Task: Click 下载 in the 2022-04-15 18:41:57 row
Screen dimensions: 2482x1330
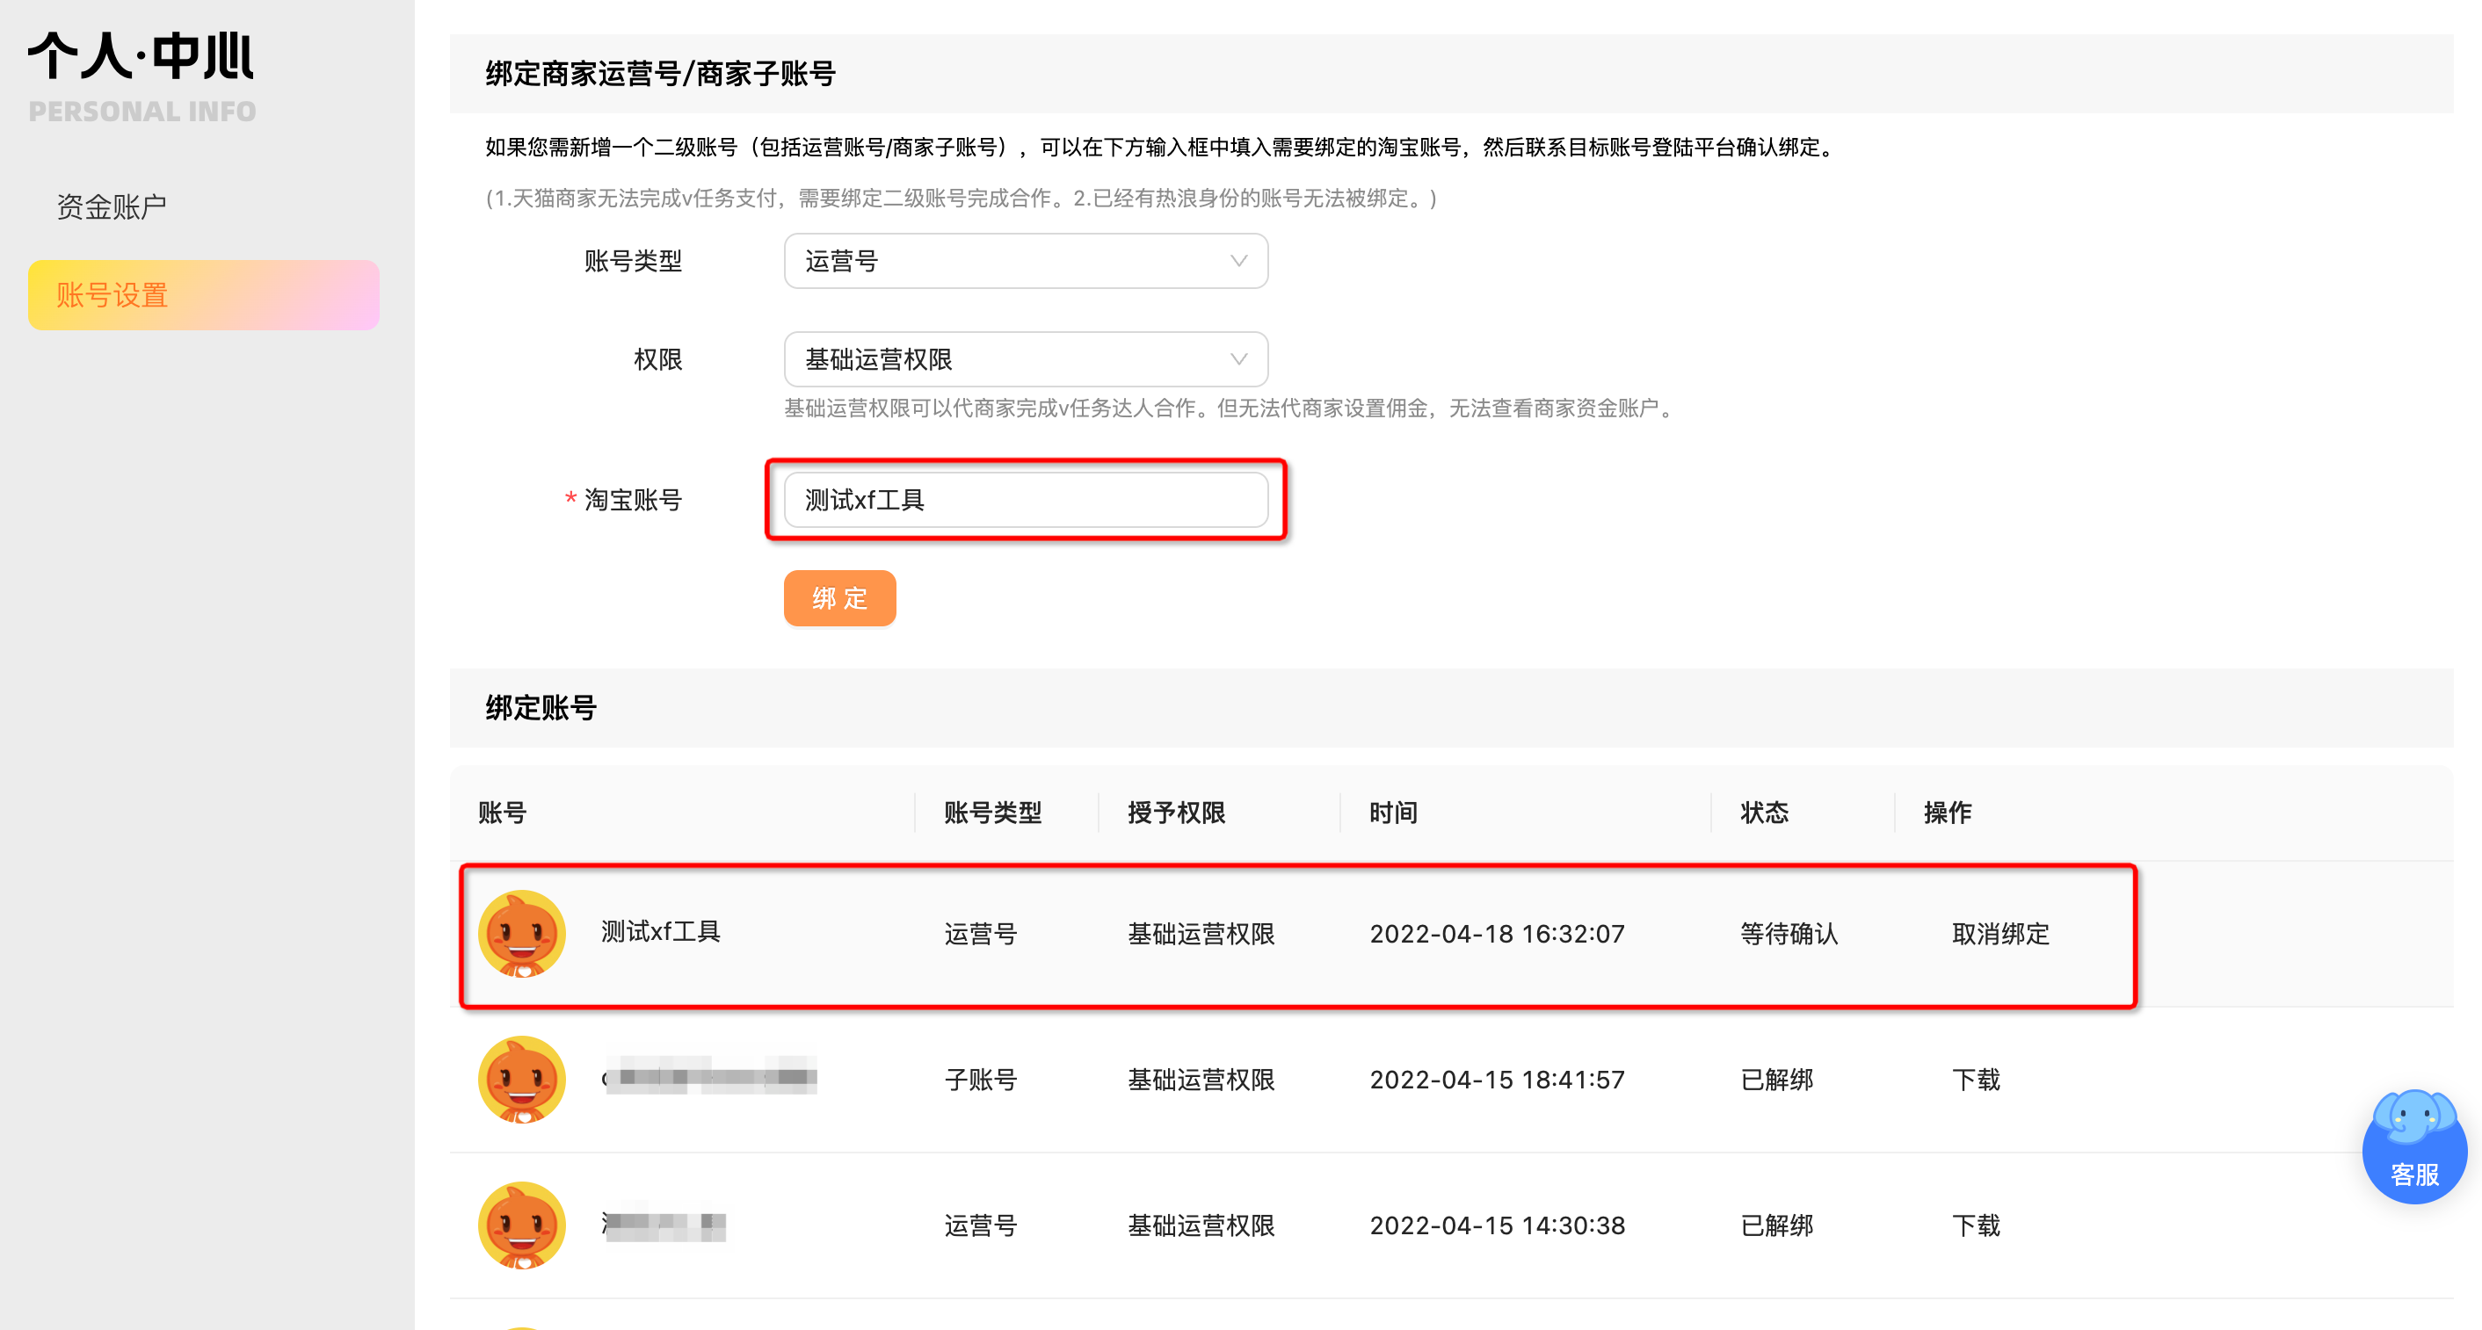Action: 1976,1080
